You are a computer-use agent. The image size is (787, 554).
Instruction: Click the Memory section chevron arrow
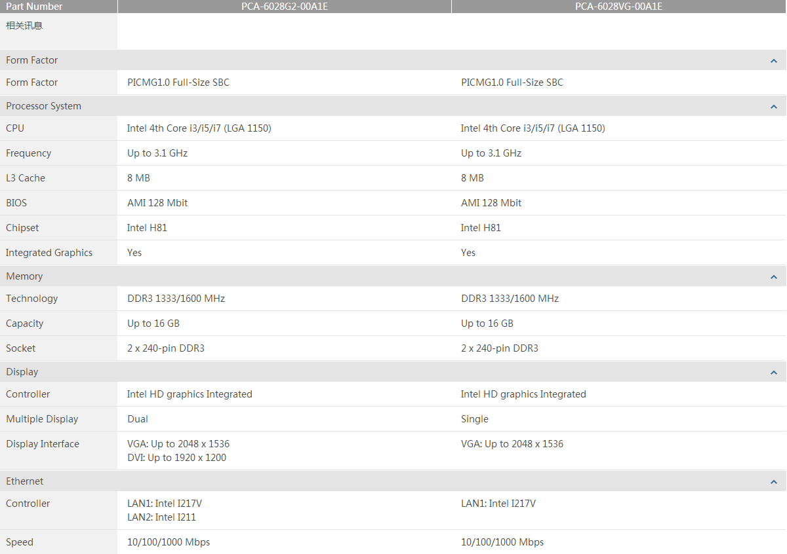coord(773,277)
